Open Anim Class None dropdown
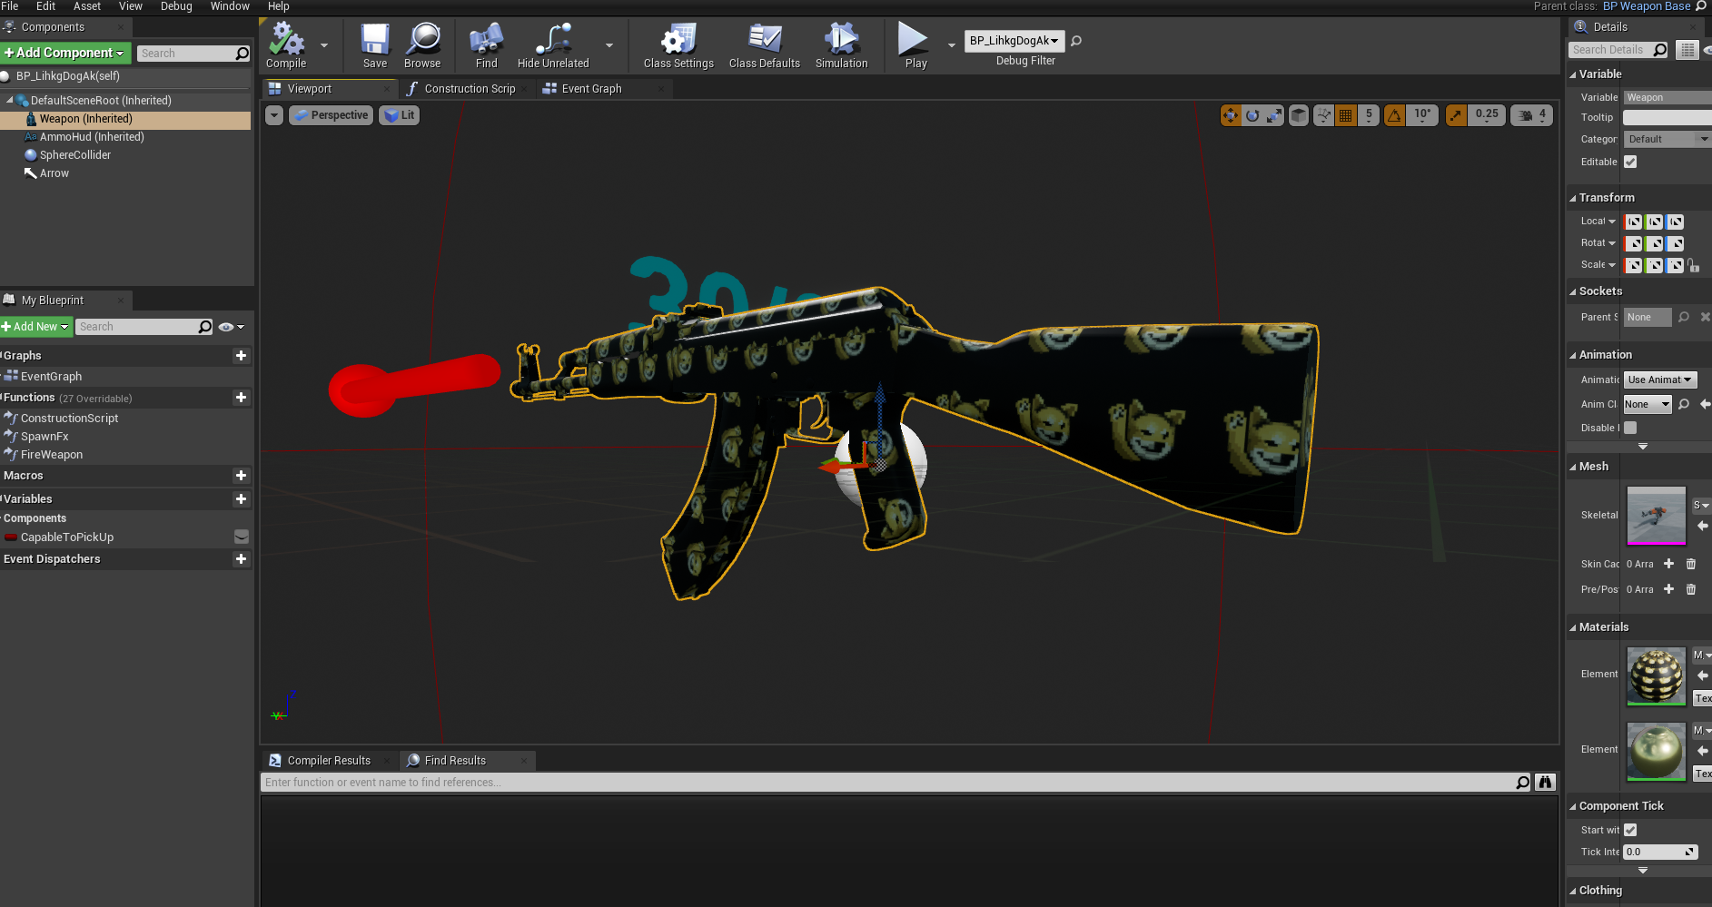The image size is (1712, 907). (1648, 404)
